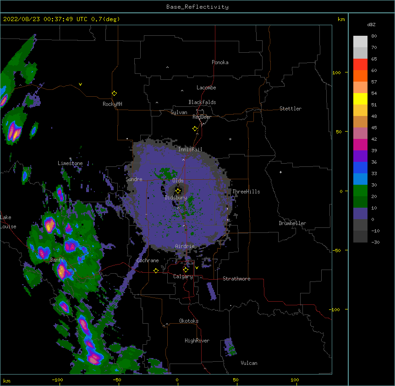Click the darkest gray -30 to -10 legend swatch
395x386 pixels.
point(360,237)
